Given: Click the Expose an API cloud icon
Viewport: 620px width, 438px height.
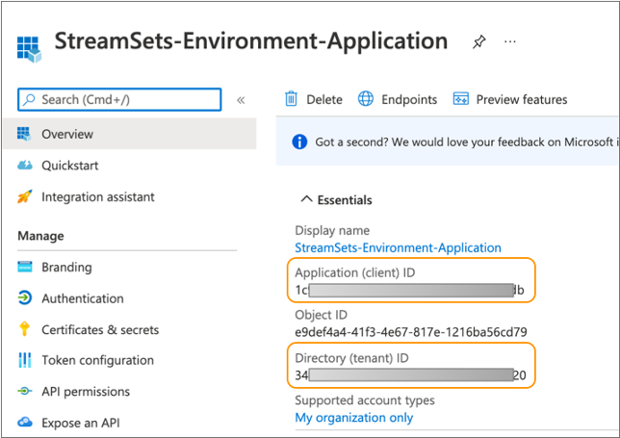Looking at the screenshot, I should click(24, 423).
